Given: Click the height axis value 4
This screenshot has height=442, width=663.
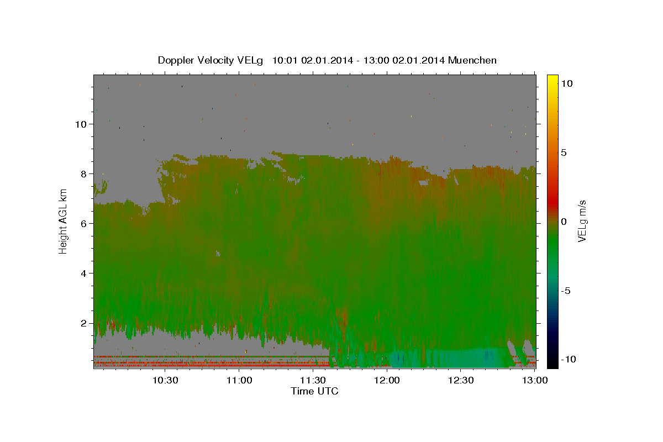Looking at the screenshot, I should (x=85, y=273).
